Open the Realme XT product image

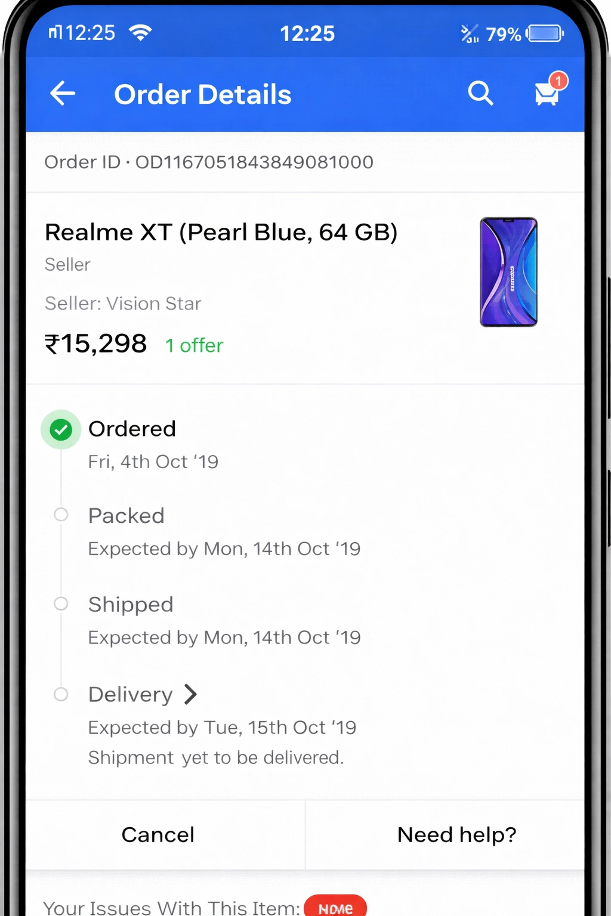[509, 272]
